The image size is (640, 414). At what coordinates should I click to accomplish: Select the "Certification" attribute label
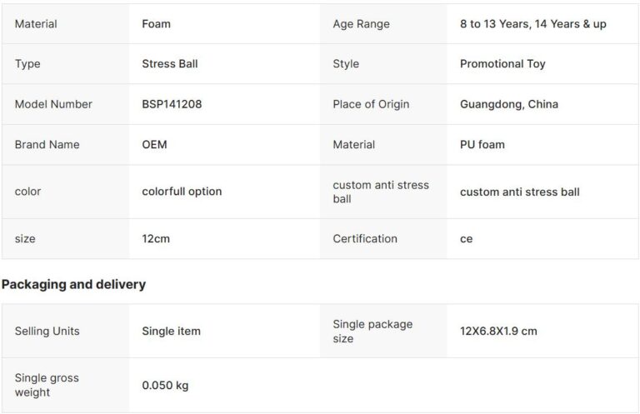365,239
